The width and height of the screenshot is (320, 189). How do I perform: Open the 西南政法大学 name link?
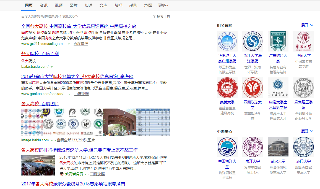(x=253, y=105)
